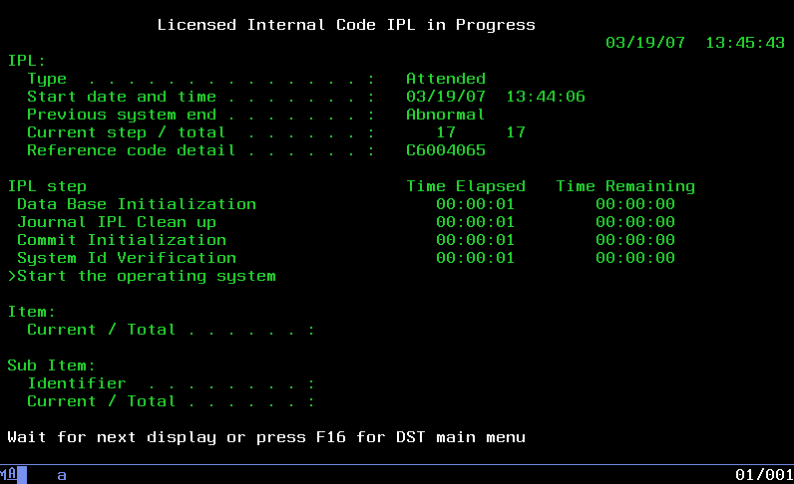Click the screen title 'Licensed Internal Code IPL in Progress'
This screenshot has width=794, height=484.
[346, 25]
